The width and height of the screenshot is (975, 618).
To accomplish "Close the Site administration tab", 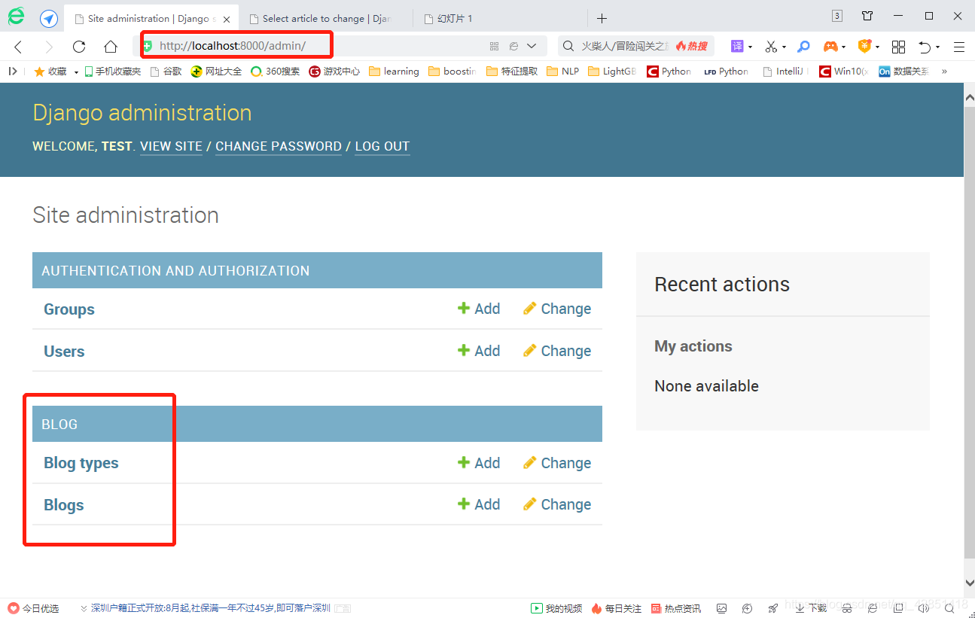I will (x=227, y=19).
